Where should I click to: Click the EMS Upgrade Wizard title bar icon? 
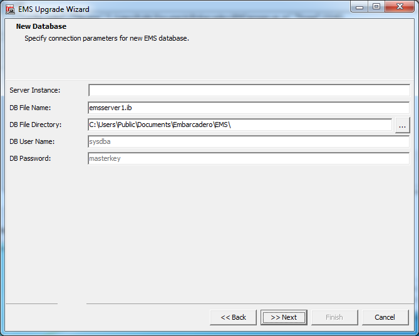[x=10, y=9]
